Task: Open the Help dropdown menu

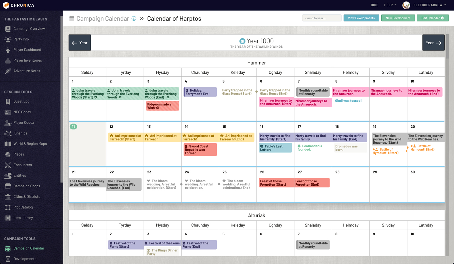Action: [390, 5]
